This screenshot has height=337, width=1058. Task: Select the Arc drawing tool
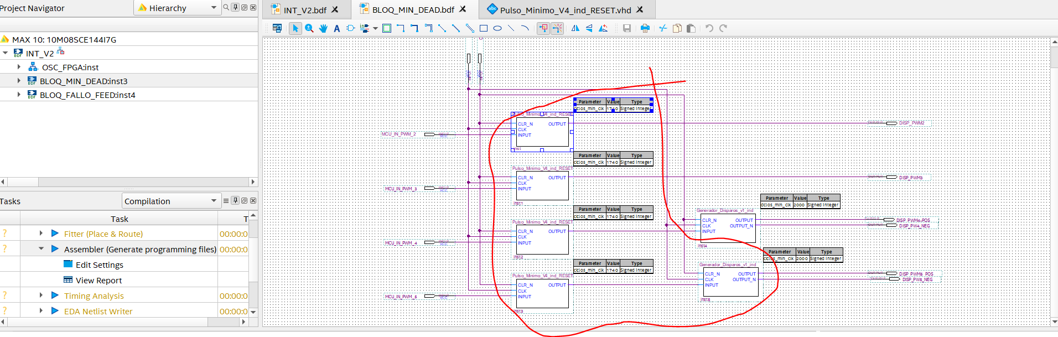pyautogui.click(x=525, y=28)
